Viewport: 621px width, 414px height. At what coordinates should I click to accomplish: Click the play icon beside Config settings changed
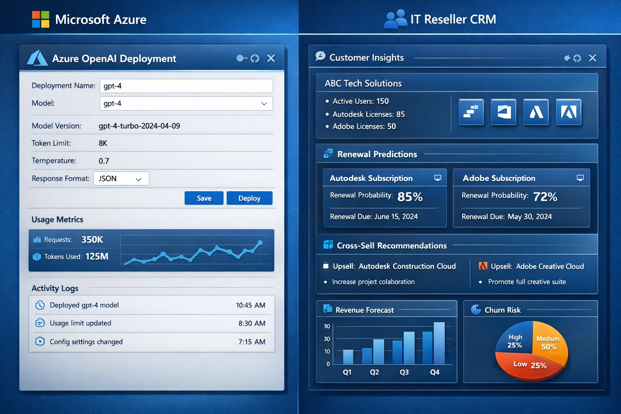(x=40, y=341)
